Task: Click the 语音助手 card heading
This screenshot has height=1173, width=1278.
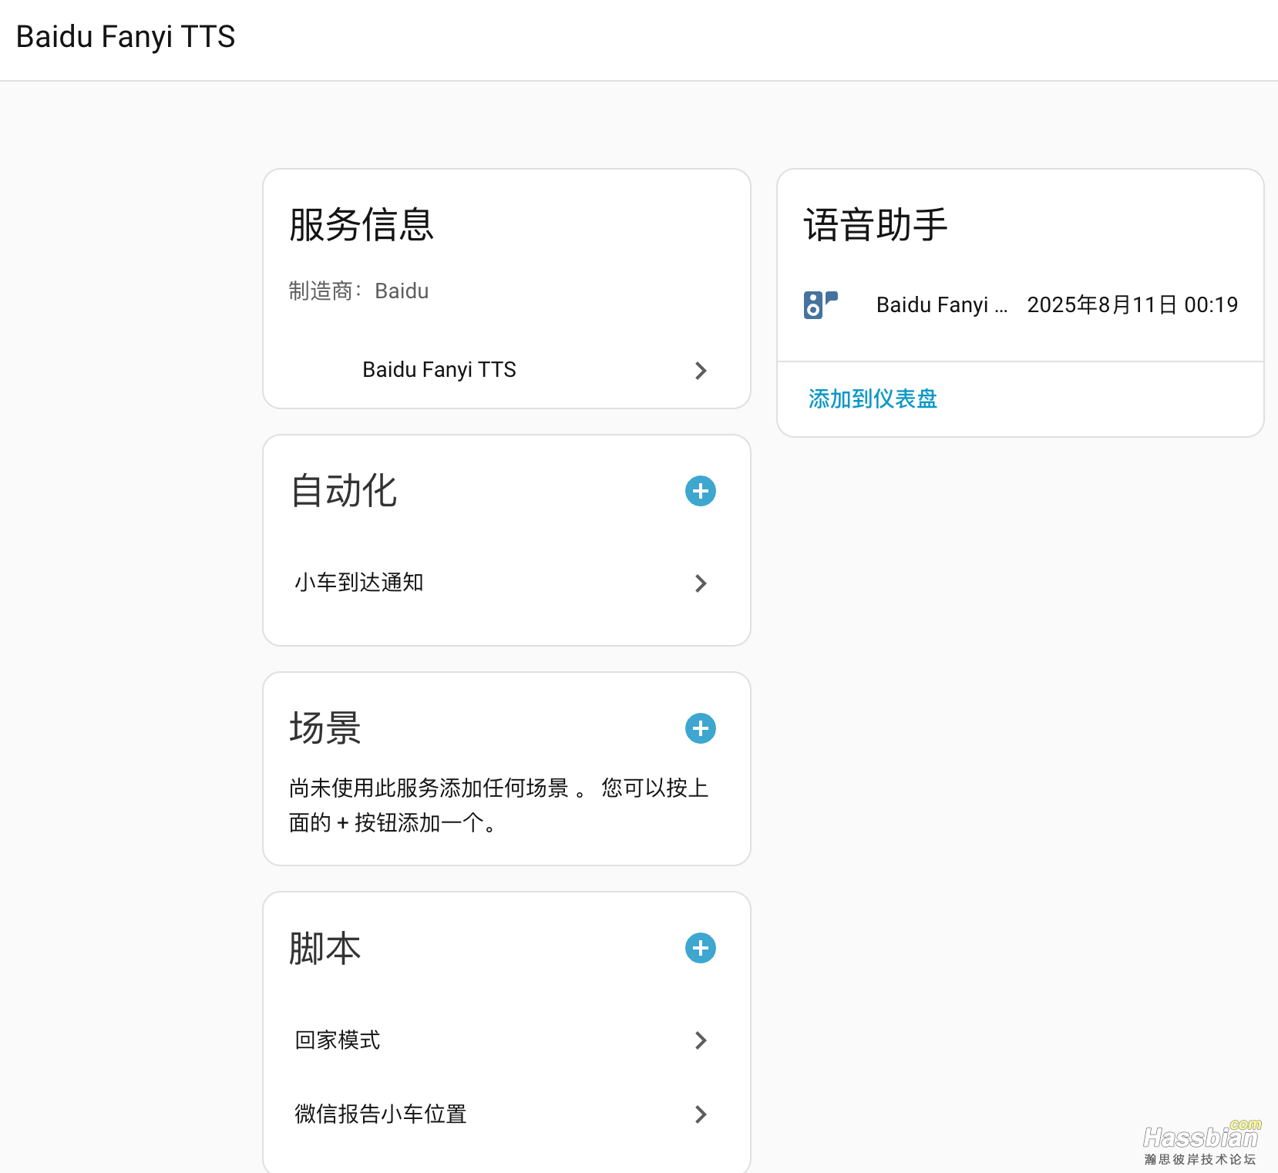Action: (876, 224)
